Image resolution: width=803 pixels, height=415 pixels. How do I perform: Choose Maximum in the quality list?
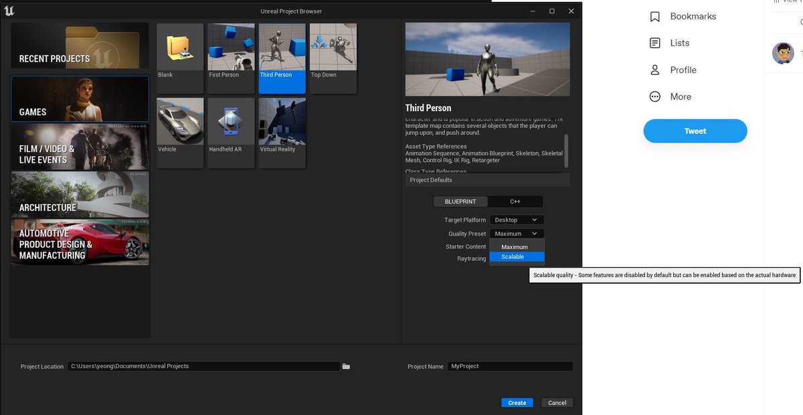click(517, 247)
